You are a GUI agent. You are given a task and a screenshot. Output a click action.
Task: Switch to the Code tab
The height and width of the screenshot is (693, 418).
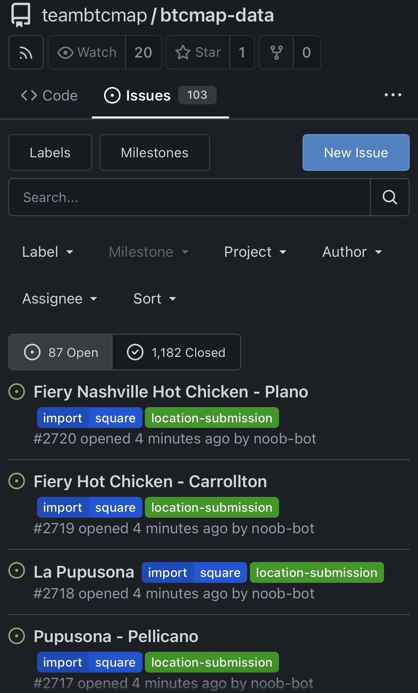click(x=49, y=96)
